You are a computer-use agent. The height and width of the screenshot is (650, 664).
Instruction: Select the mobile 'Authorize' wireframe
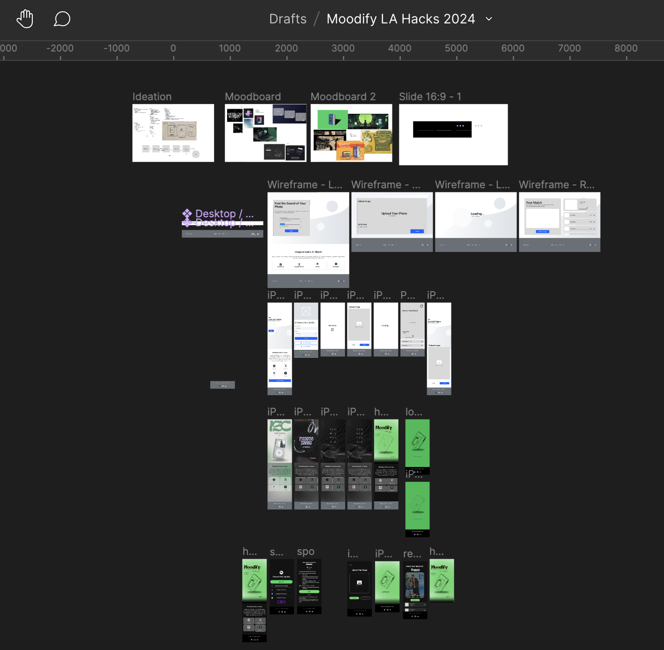pos(332,330)
